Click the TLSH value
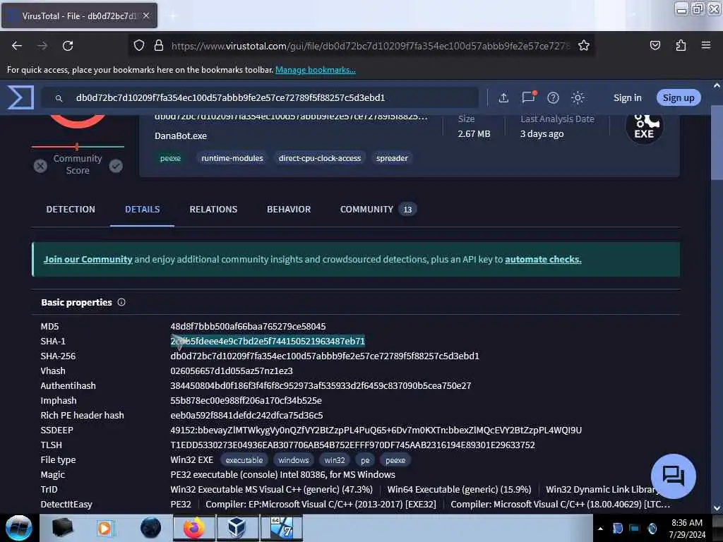 [x=353, y=445]
